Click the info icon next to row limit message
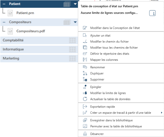Screen dimensions: 164x137 [x=152, y=13]
